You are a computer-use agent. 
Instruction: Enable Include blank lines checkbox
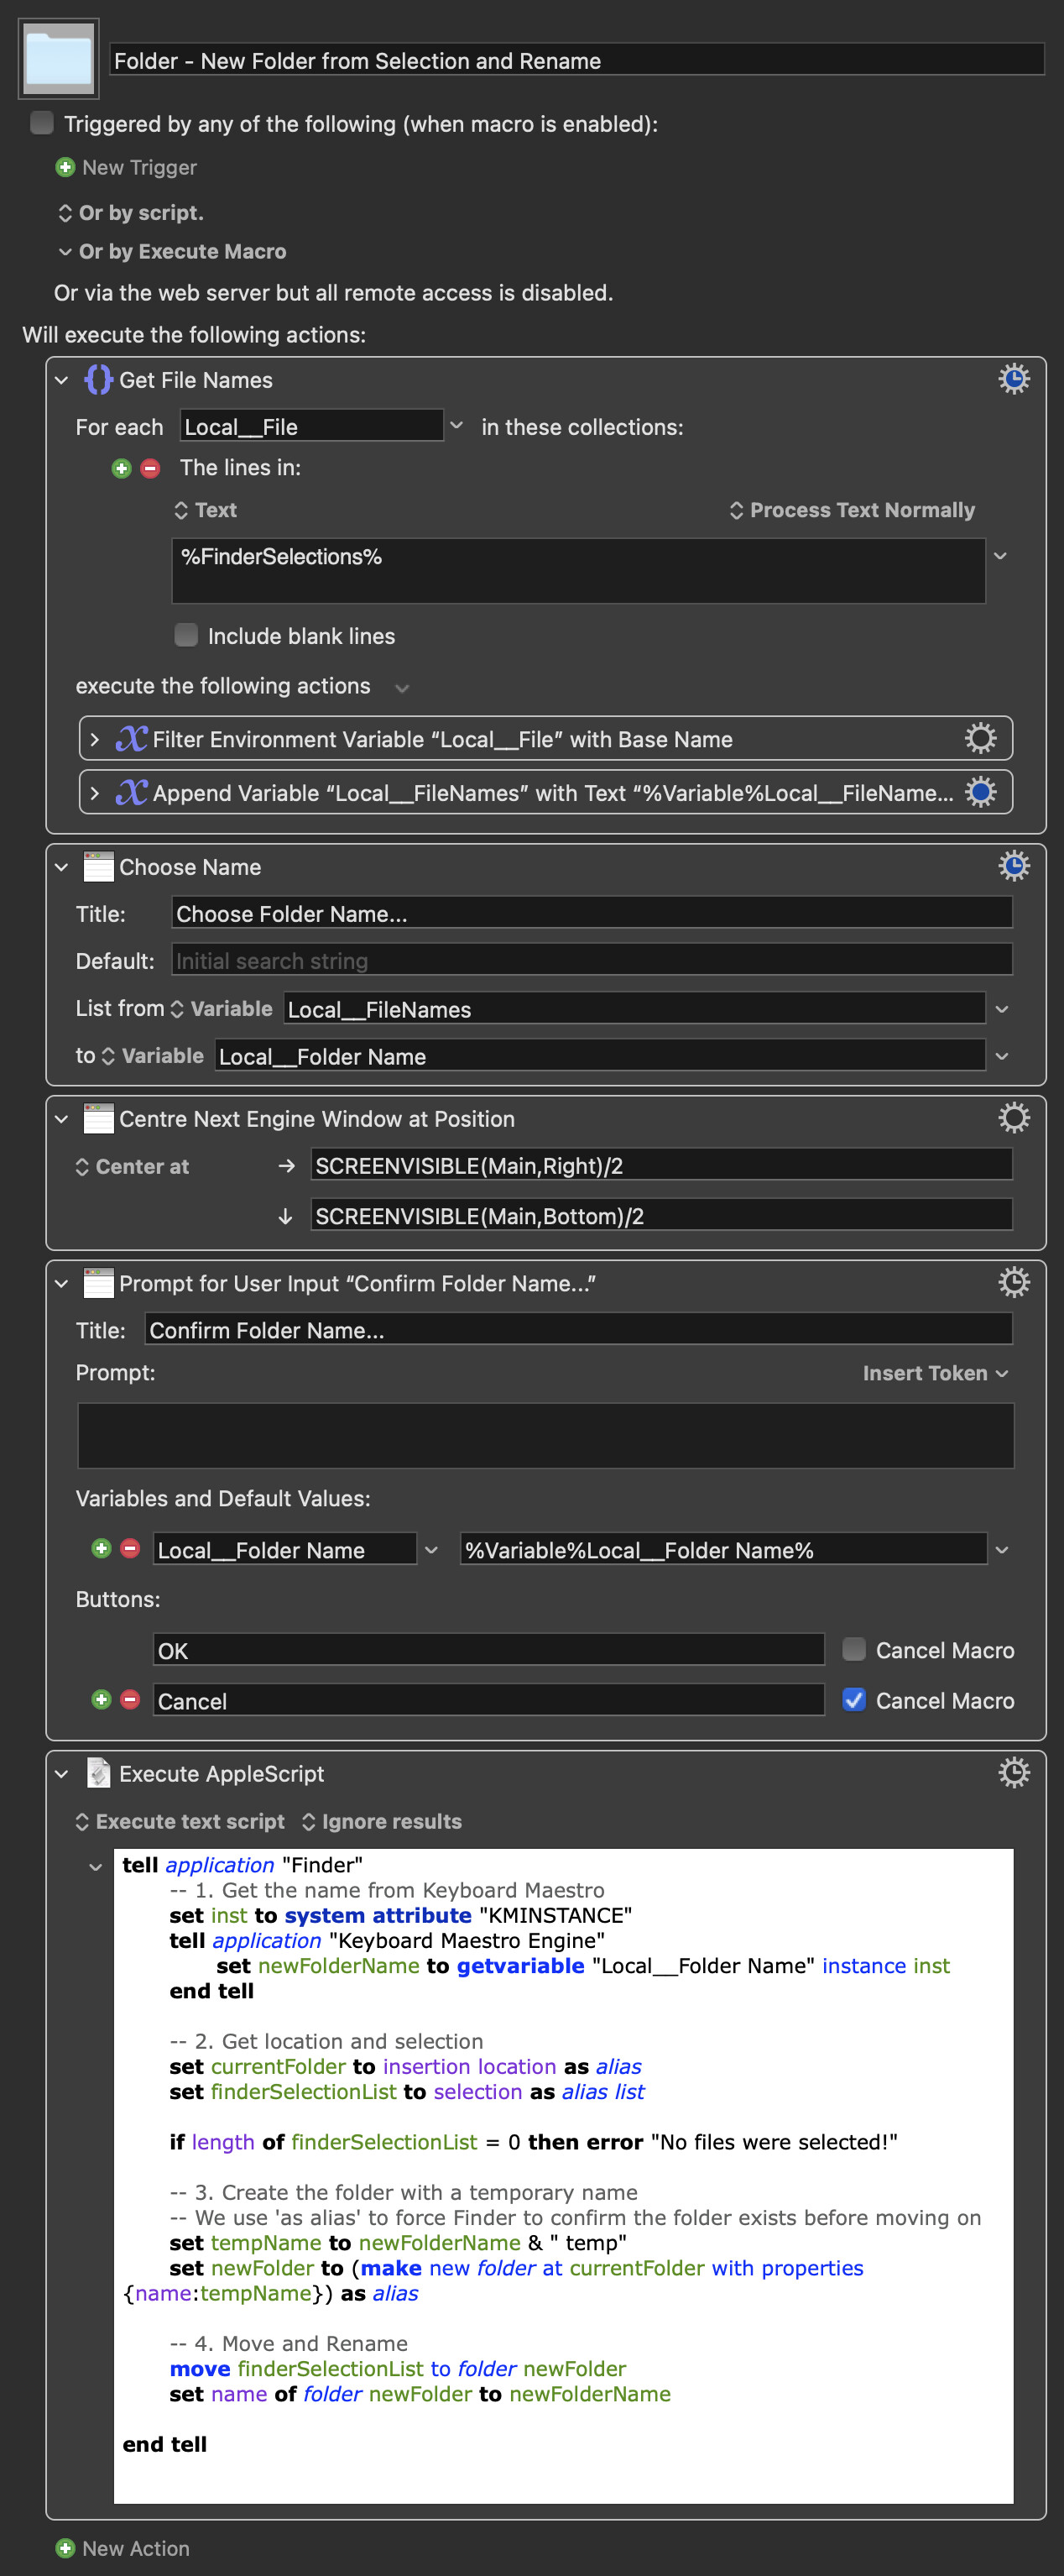click(x=185, y=635)
